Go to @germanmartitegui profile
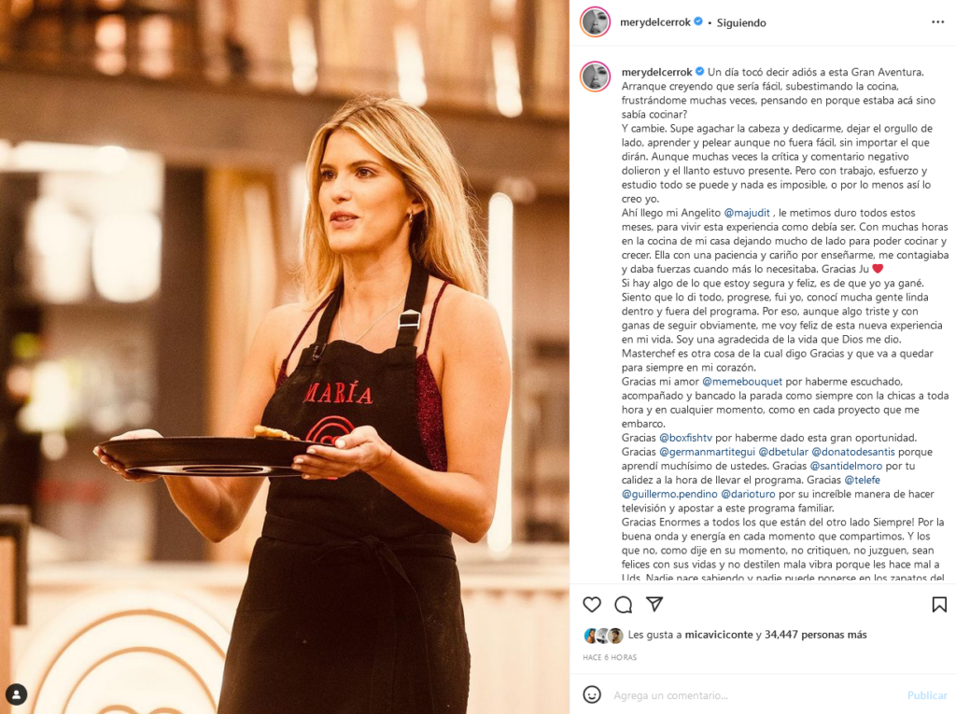 tap(706, 452)
